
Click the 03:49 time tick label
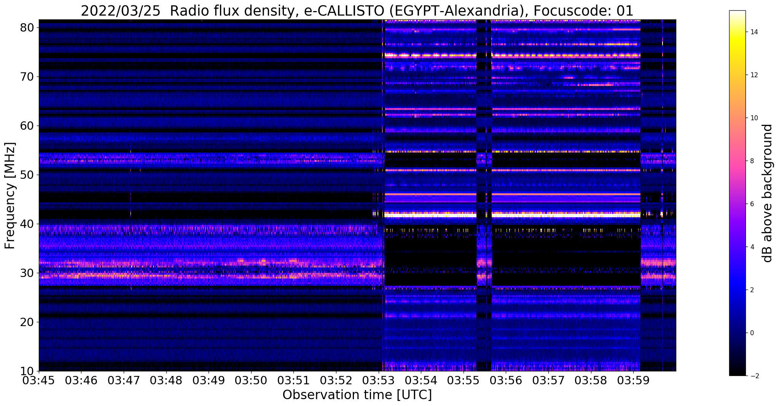coord(209,381)
